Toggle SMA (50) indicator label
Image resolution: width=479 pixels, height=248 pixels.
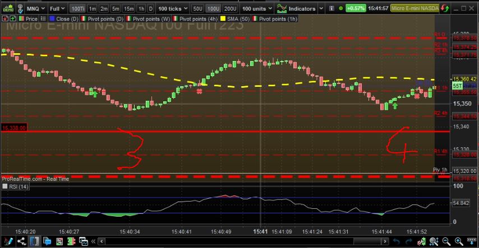(x=235, y=18)
